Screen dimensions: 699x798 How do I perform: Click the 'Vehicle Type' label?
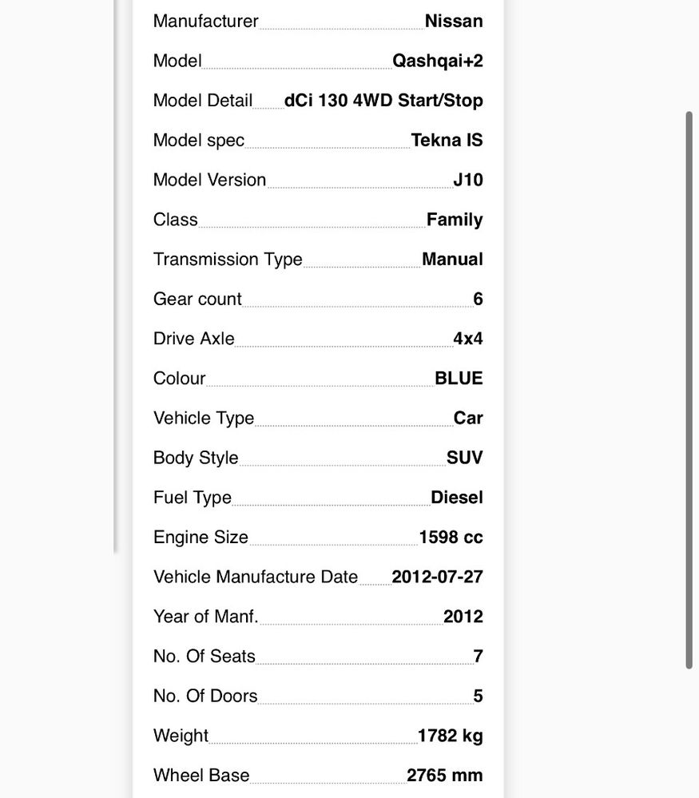(x=204, y=418)
